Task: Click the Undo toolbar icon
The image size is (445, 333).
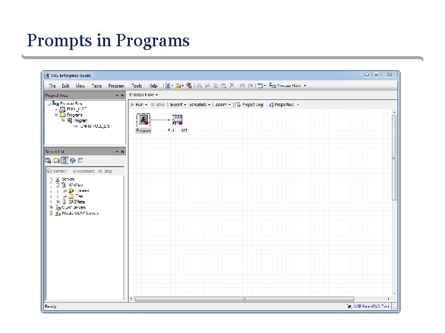Action: click(242, 86)
